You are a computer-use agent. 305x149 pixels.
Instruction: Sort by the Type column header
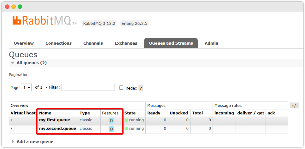pos(85,113)
